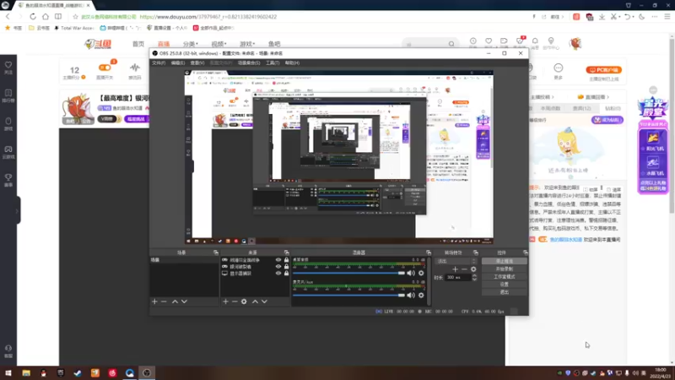Click the exit button in OBS controls

(x=504, y=292)
